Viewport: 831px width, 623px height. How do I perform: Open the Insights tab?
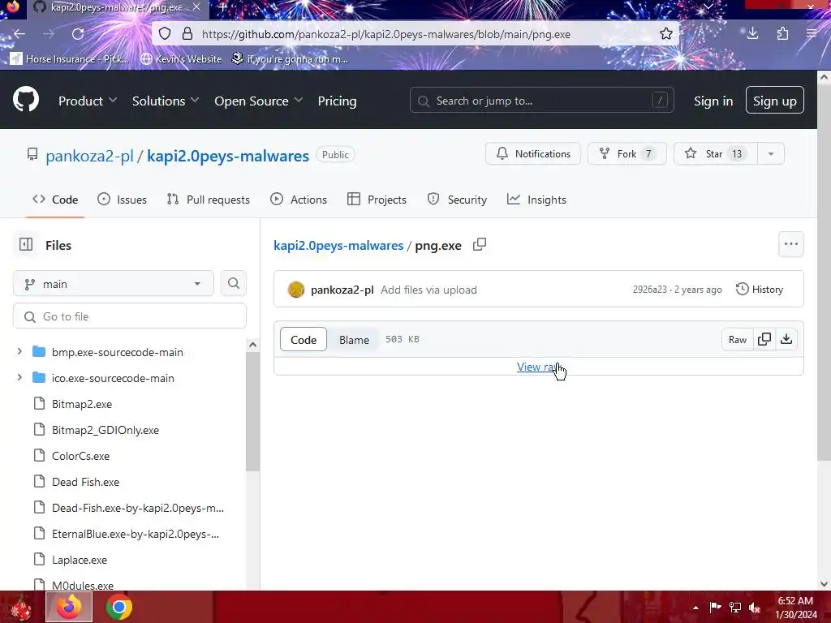(537, 200)
